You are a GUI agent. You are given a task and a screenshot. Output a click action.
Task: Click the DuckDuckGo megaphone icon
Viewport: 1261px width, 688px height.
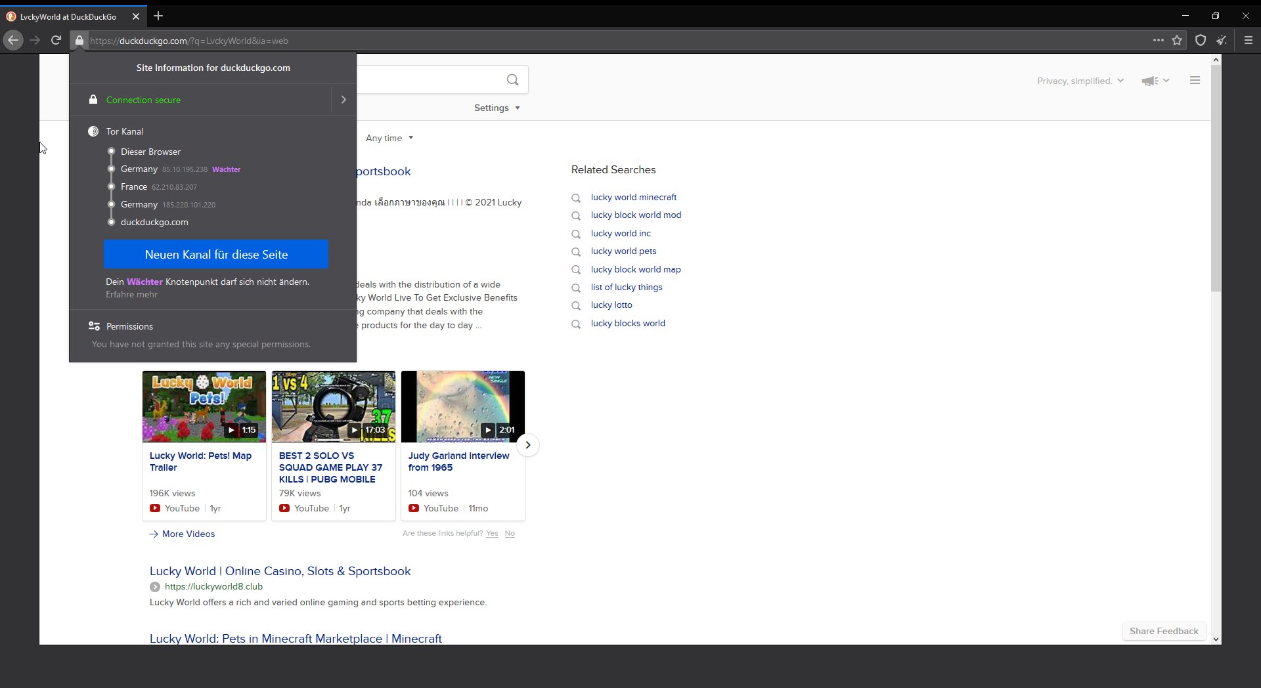click(x=1149, y=81)
